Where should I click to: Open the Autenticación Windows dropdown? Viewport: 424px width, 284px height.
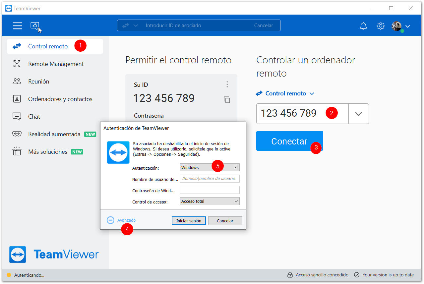pos(210,167)
